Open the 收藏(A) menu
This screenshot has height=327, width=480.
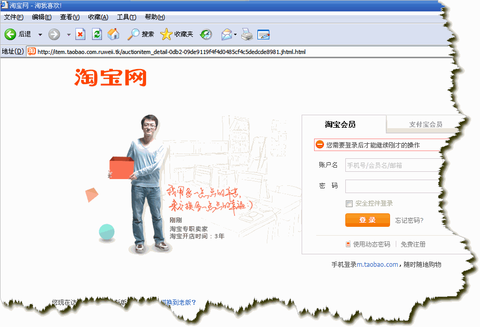[98, 17]
